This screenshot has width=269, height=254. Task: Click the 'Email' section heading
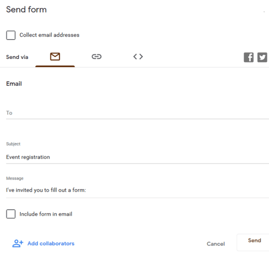(x=14, y=84)
